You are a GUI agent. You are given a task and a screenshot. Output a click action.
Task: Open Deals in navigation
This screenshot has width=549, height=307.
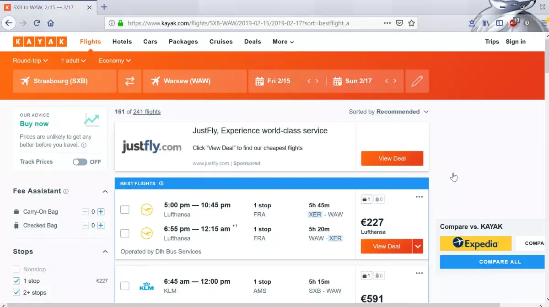(253, 42)
